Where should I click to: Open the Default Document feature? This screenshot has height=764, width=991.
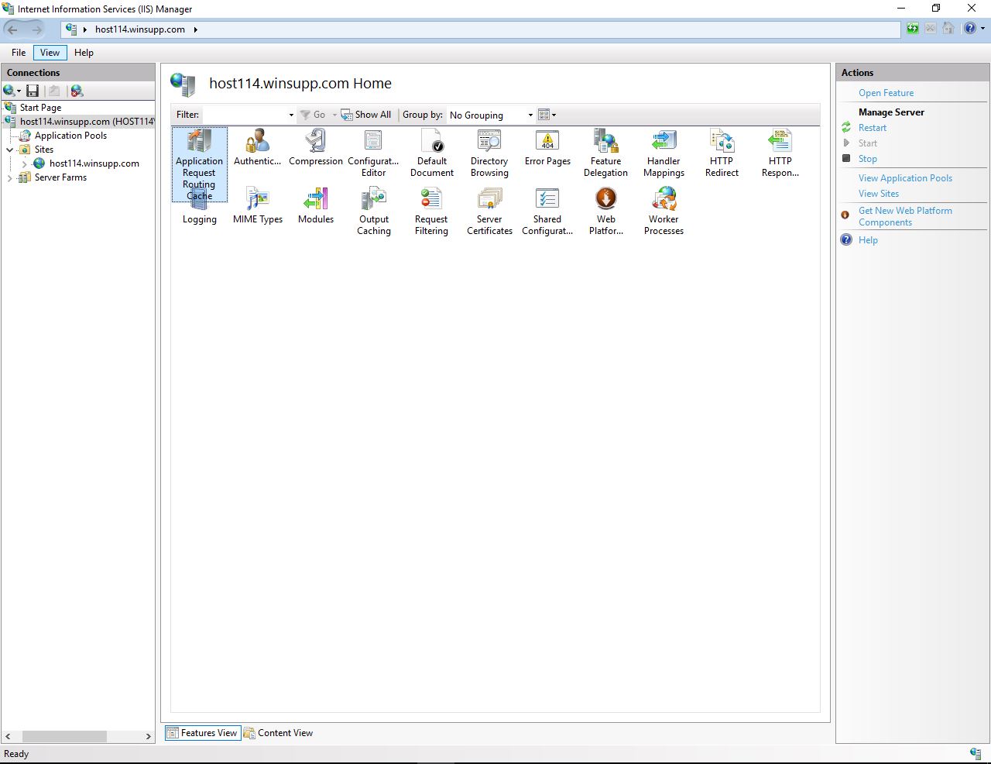431,153
